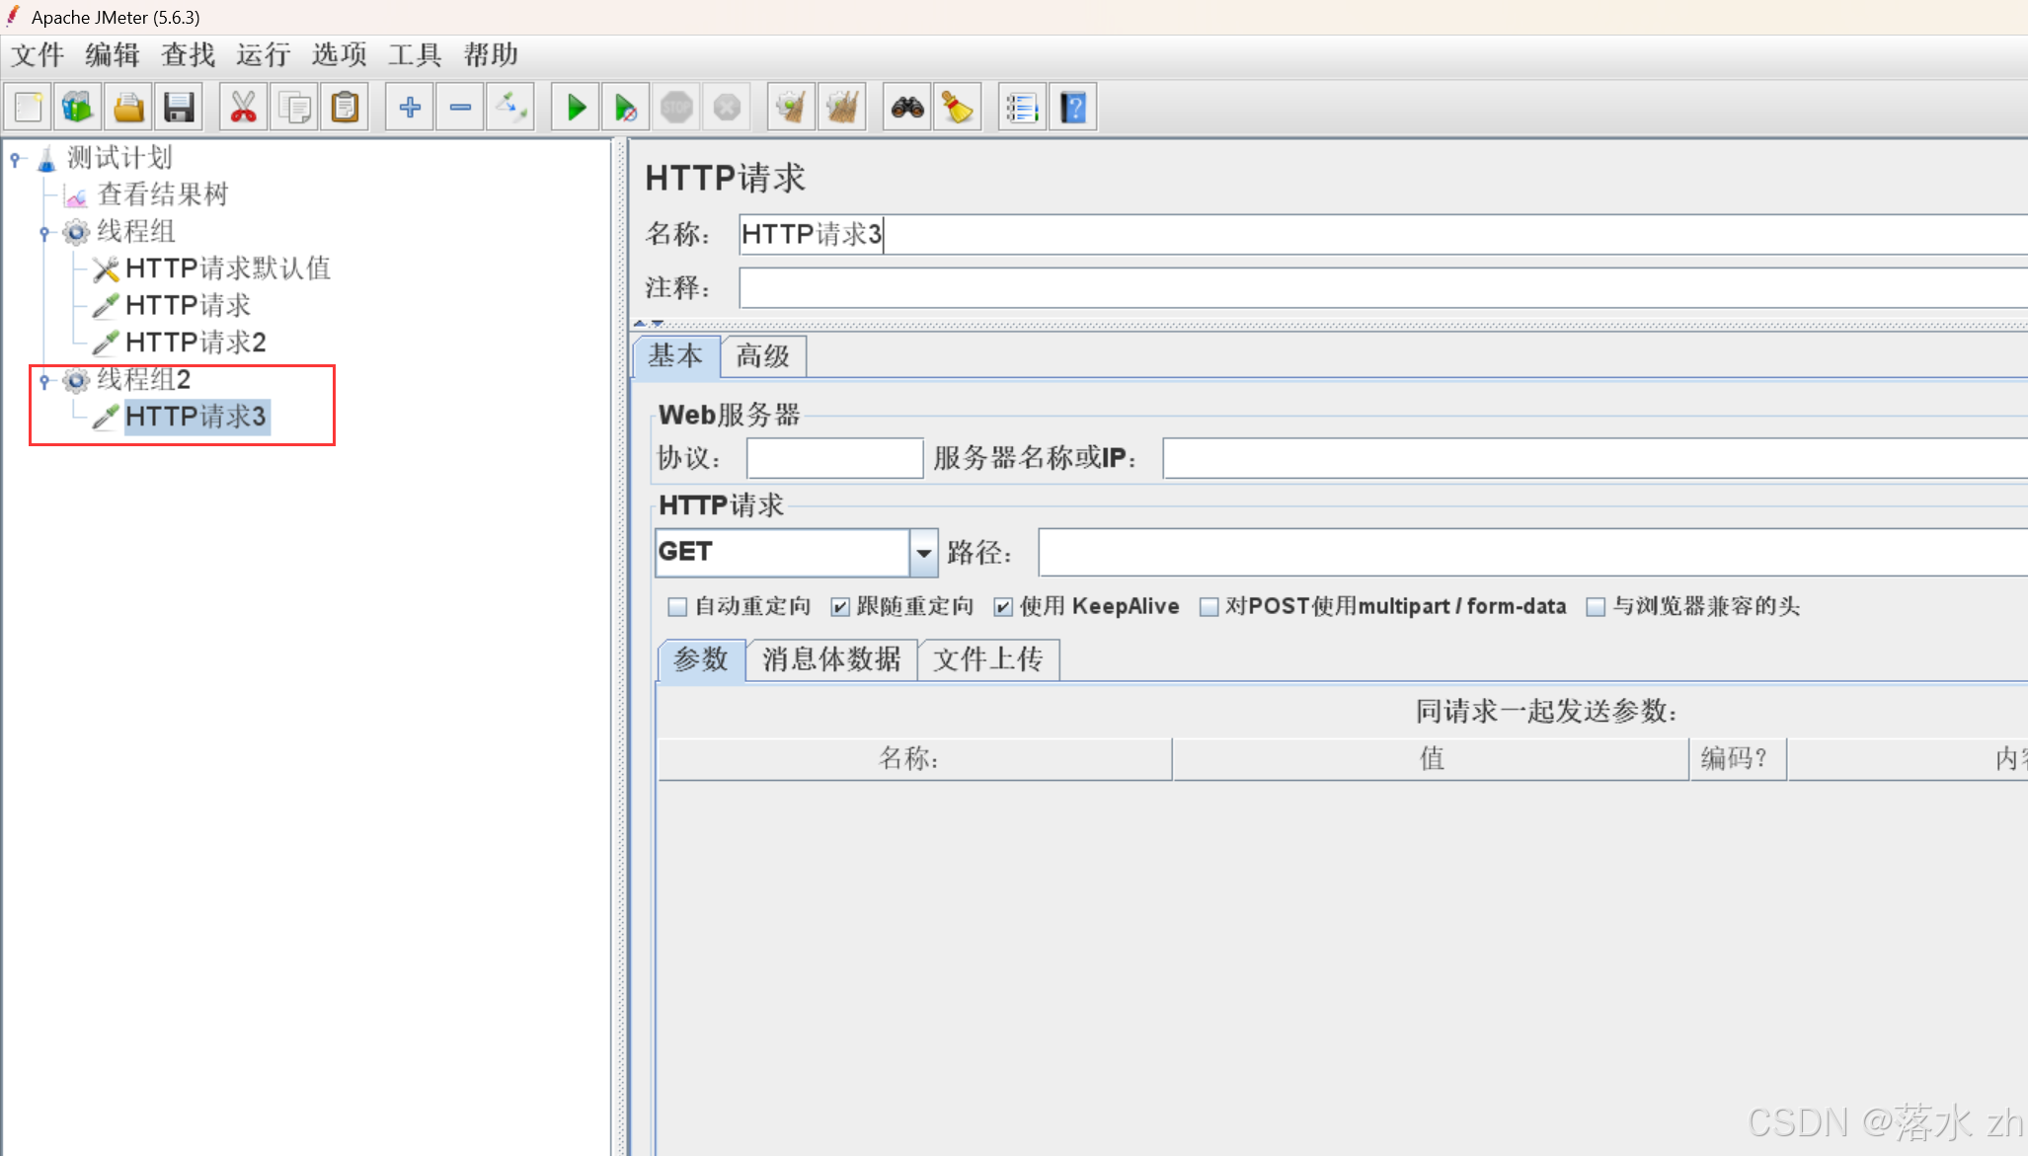This screenshot has width=2028, height=1156.
Task: Switch to the 高级 tab
Action: coord(763,356)
